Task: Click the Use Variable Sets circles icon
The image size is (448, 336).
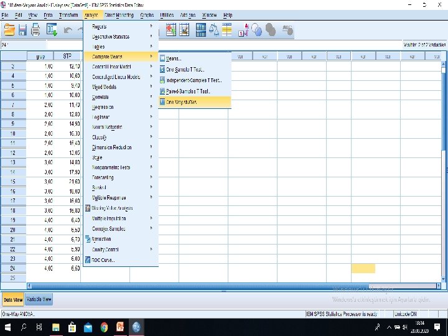Action: (256, 30)
